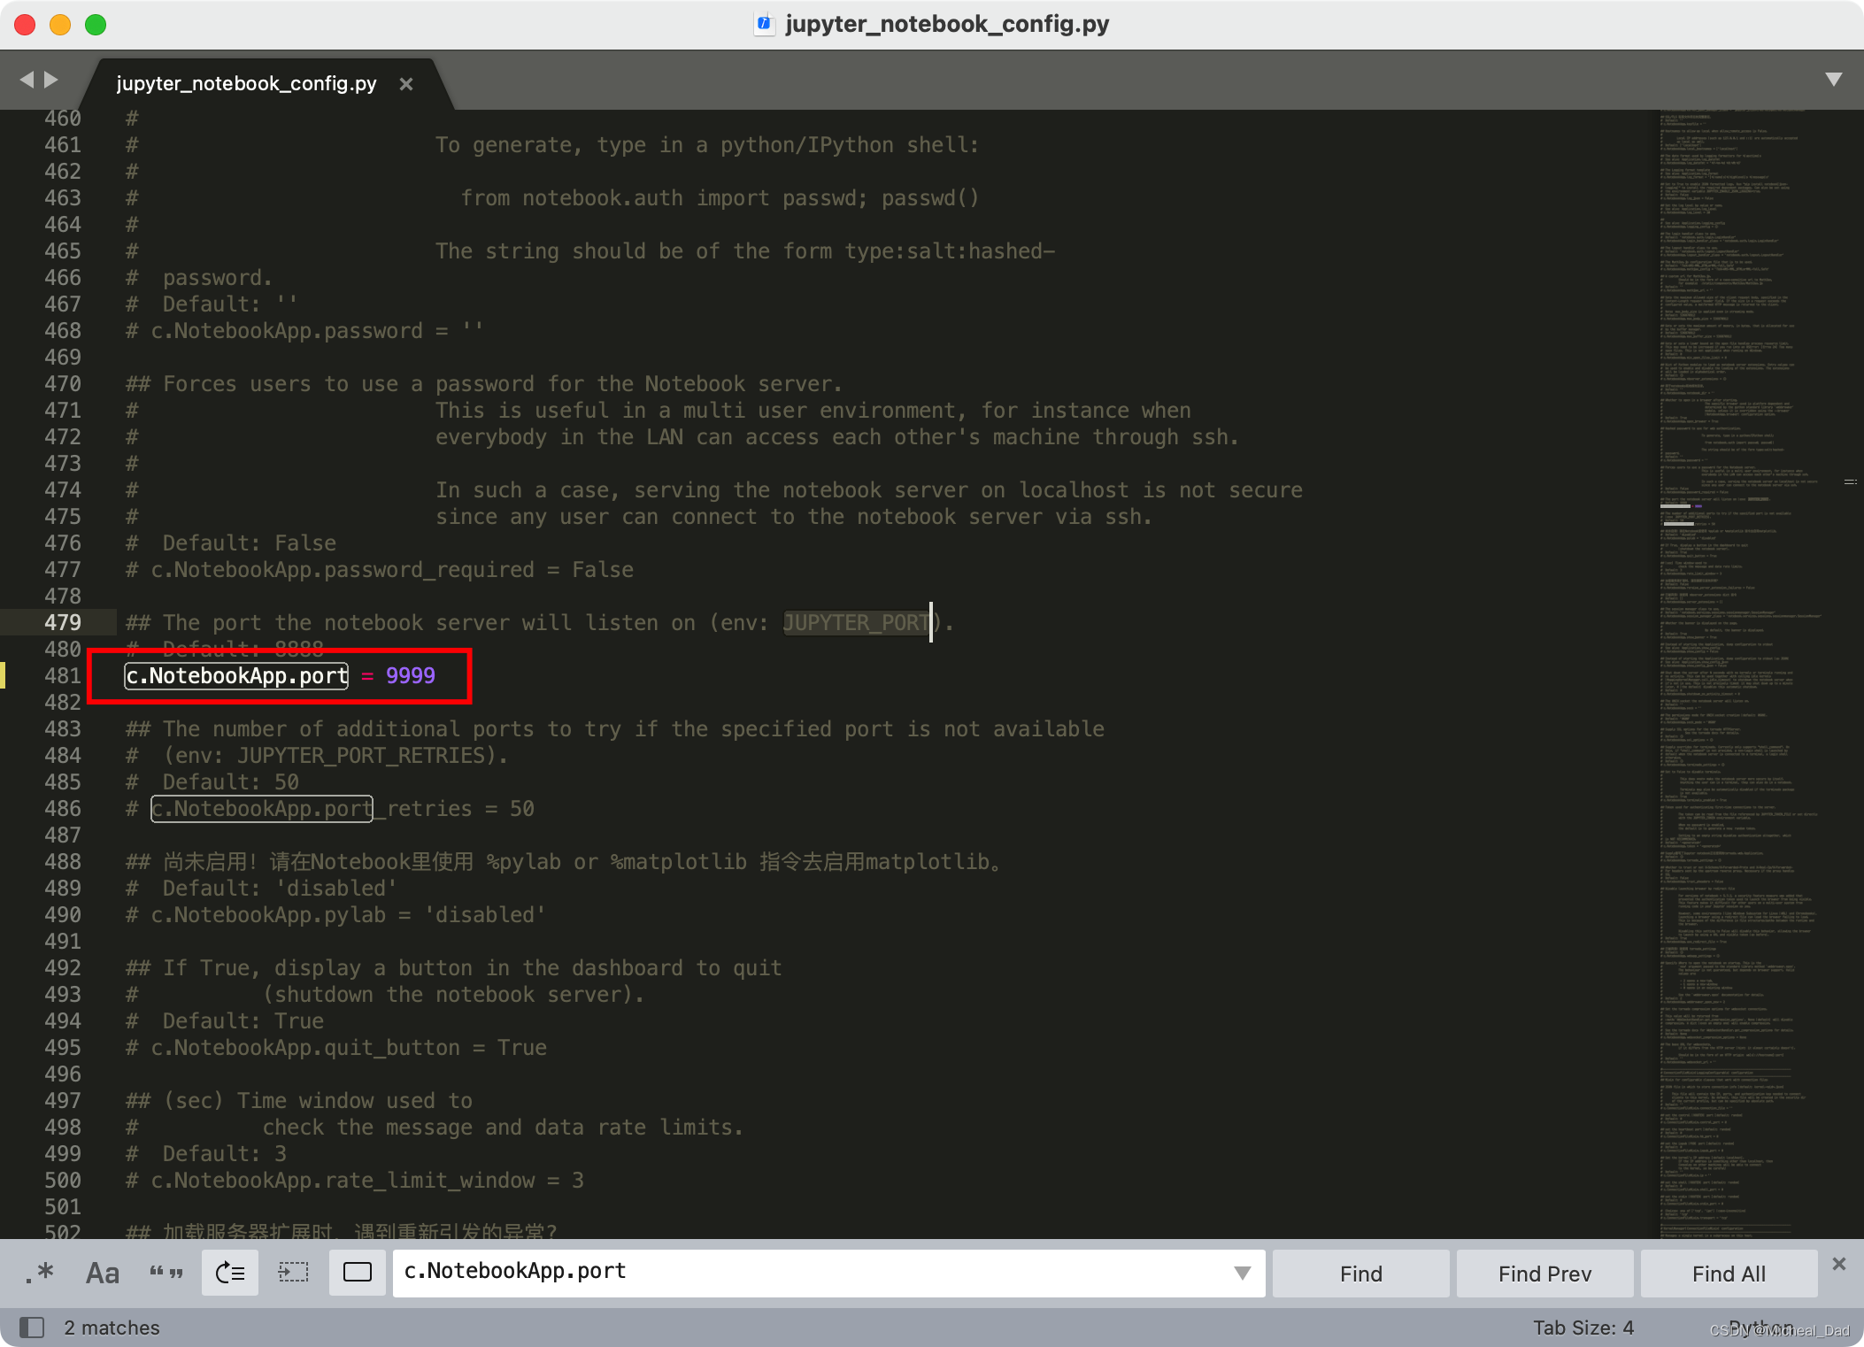This screenshot has width=1864, height=1347.
Task: Open Tab Size: 4 menu
Action: click(1583, 1328)
